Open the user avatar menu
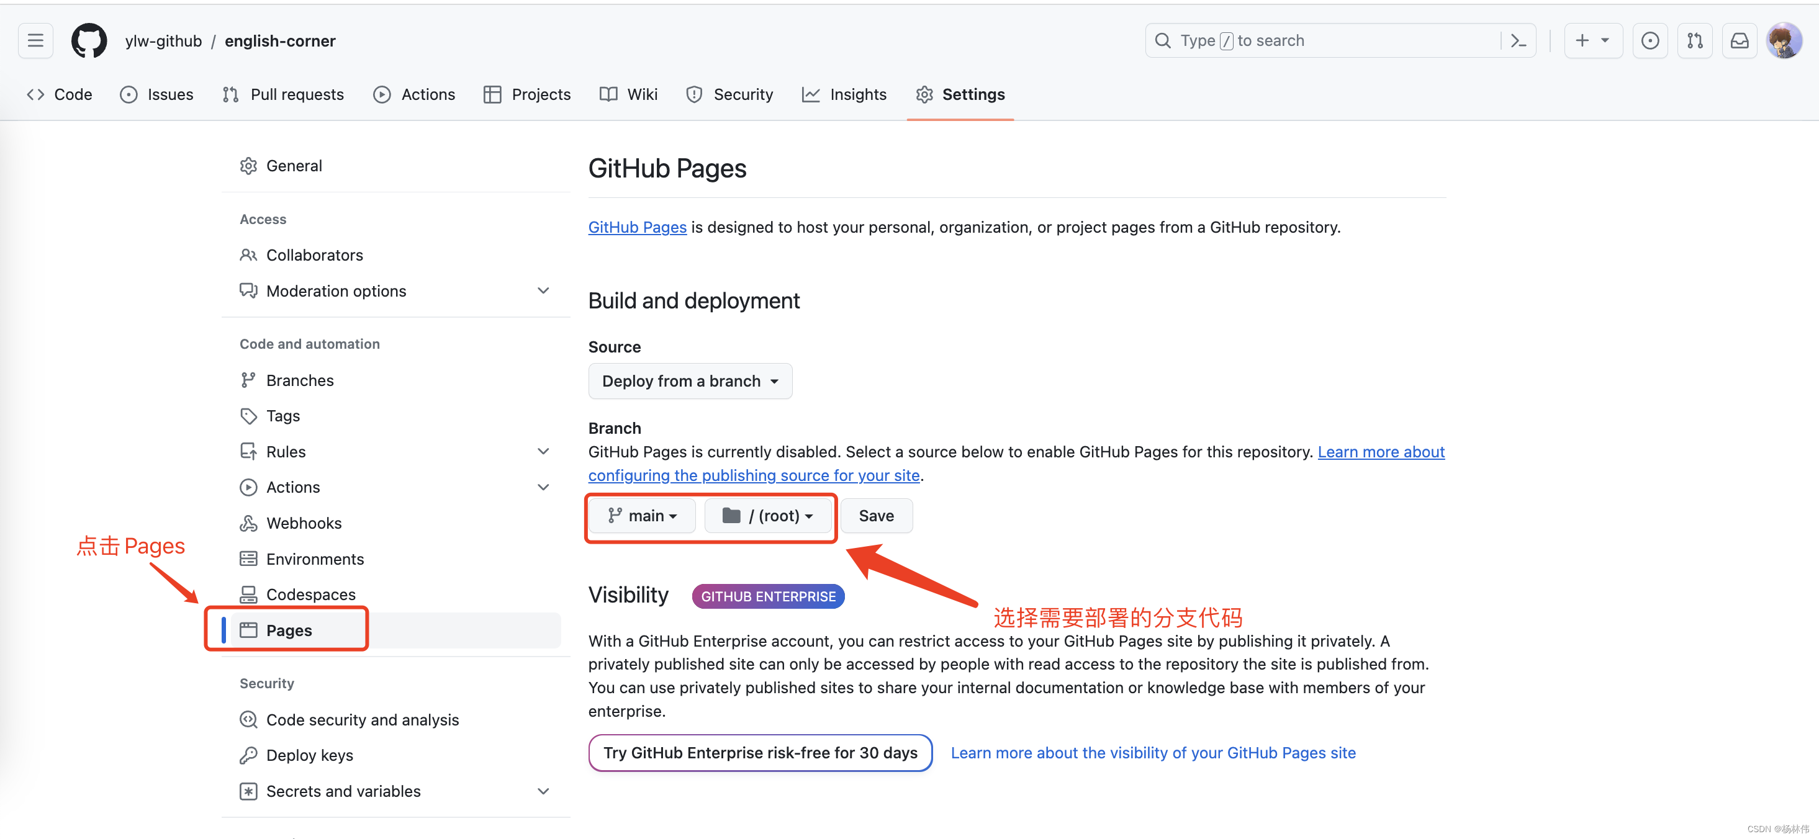Image resolution: width=1819 pixels, height=839 pixels. pos(1784,41)
